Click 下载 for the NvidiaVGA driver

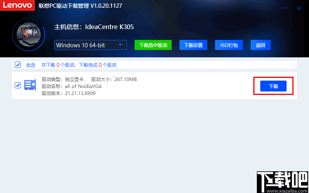click(273, 86)
